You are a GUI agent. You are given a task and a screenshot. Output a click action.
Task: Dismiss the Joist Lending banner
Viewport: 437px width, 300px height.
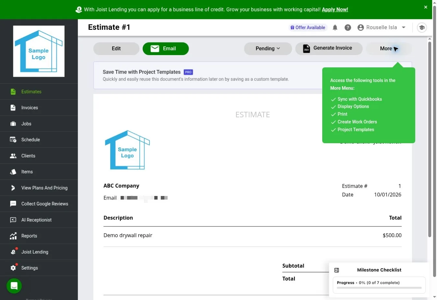(x=426, y=7)
